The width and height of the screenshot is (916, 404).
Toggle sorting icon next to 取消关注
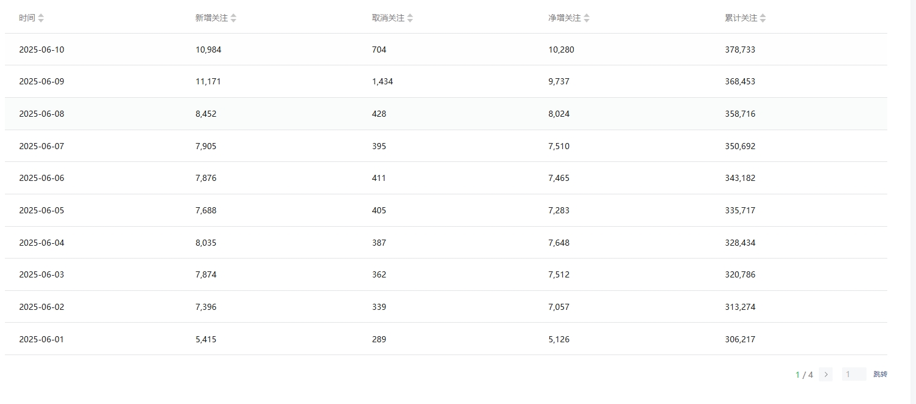[410, 18]
